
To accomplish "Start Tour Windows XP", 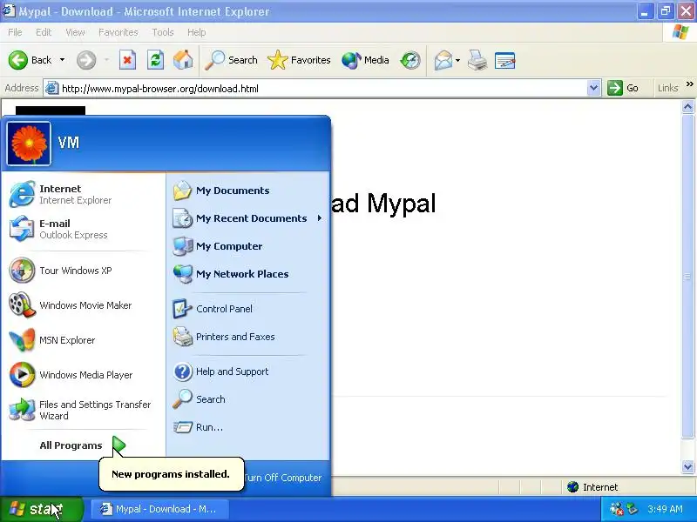I will click(84, 271).
